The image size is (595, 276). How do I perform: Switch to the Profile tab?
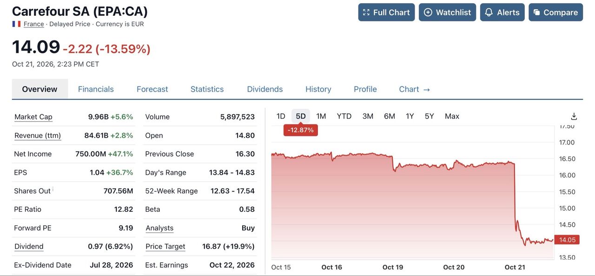click(365, 89)
